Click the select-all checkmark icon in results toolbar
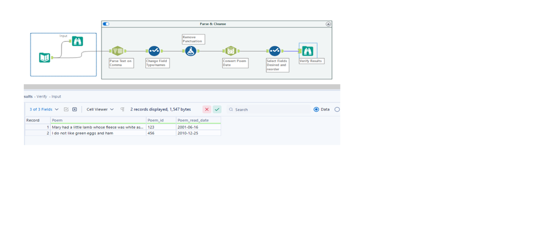Viewport: 554px width, 248px height. [x=66, y=109]
